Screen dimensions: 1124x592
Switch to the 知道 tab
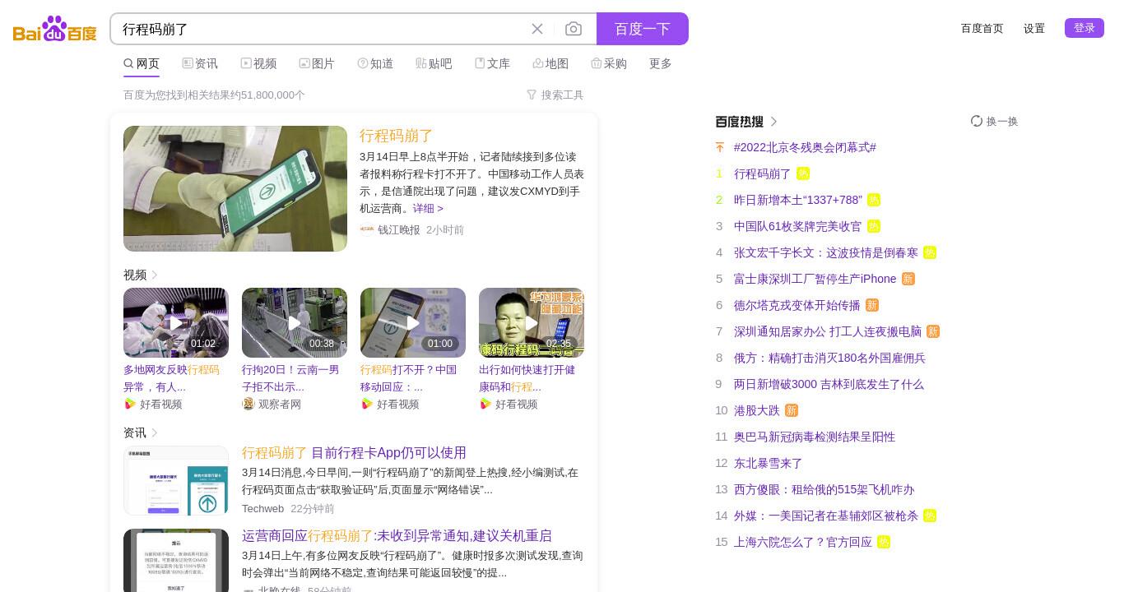click(x=375, y=63)
